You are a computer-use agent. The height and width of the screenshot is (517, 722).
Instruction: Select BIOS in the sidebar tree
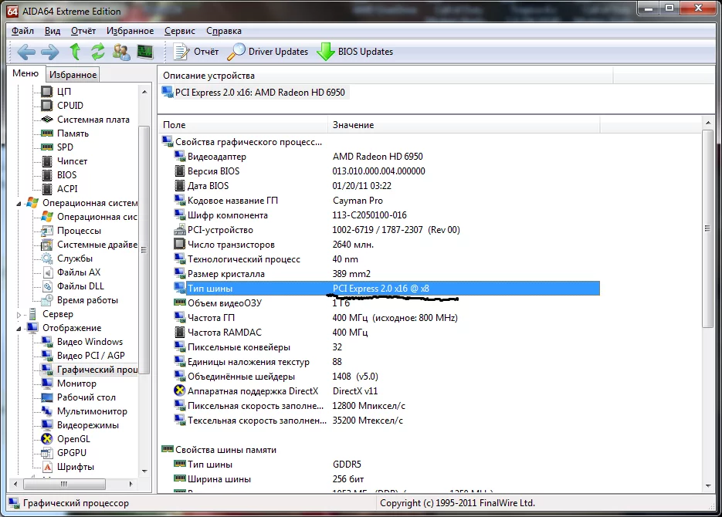click(x=59, y=175)
